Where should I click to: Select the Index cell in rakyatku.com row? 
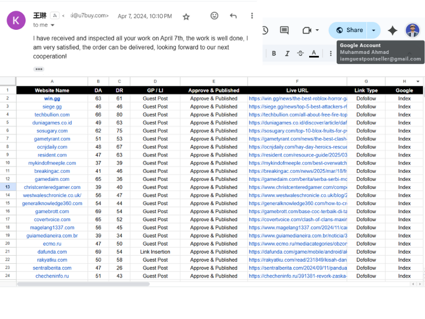[404, 260]
